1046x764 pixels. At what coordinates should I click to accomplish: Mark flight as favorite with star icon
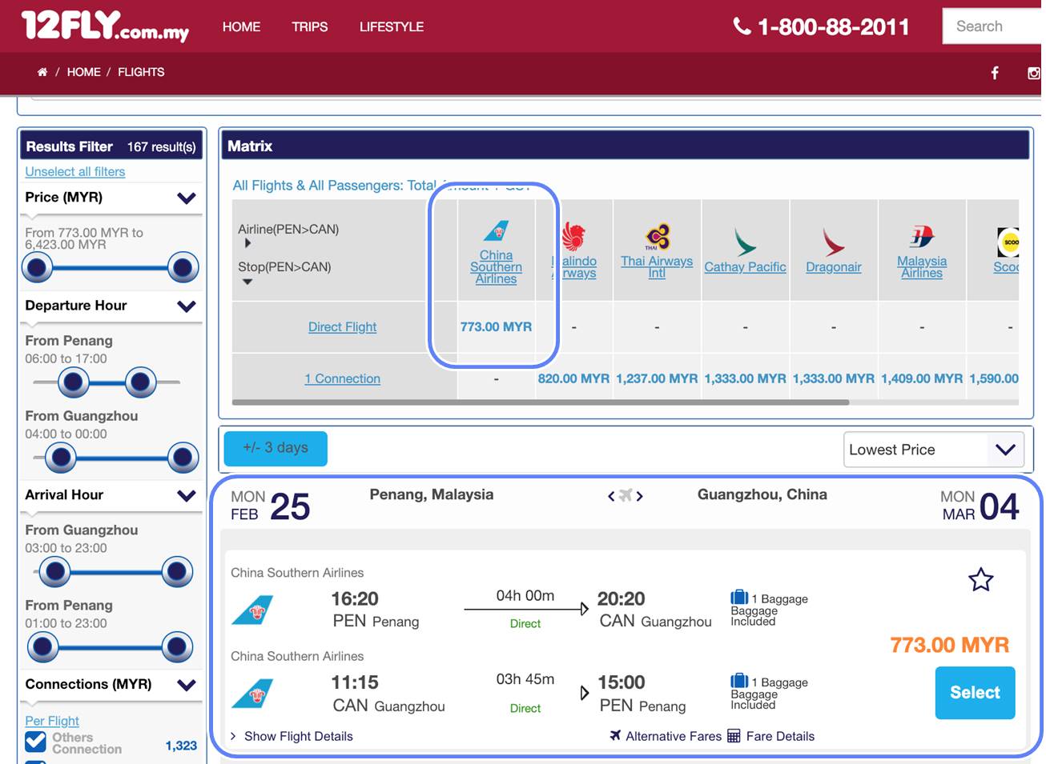980,579
